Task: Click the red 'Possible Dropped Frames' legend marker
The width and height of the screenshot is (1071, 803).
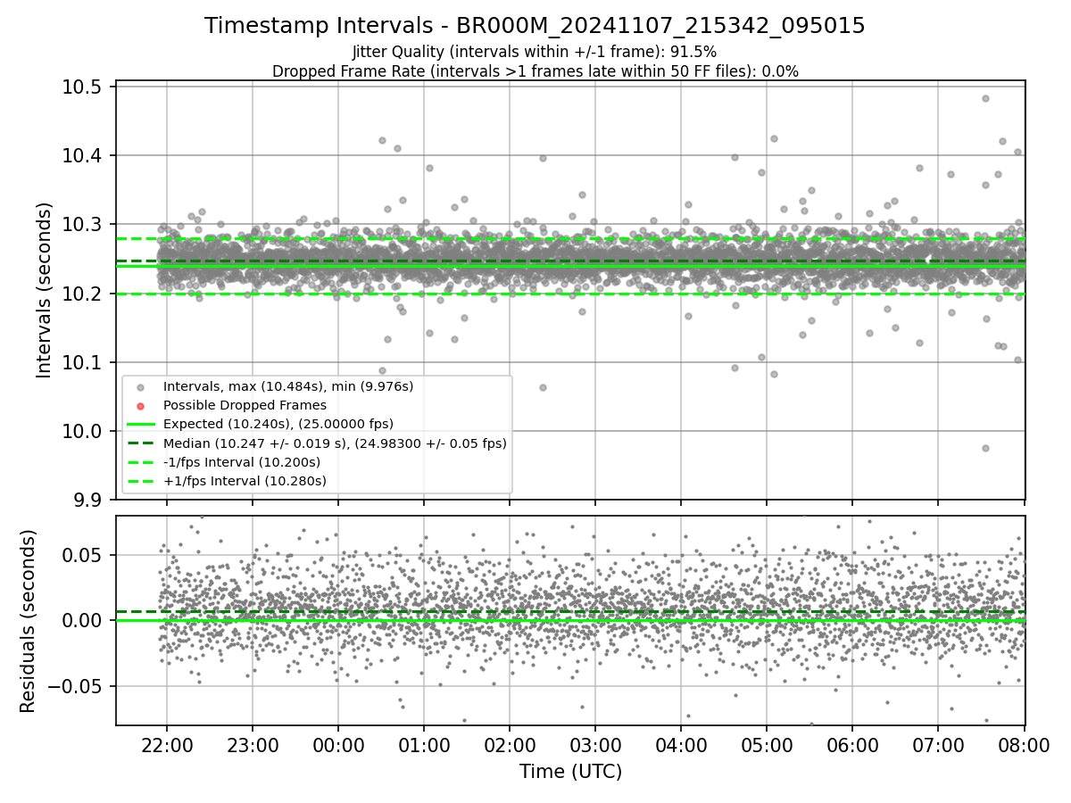Action: pos(141,406)
